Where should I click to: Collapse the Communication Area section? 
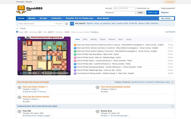pos(172,106)
